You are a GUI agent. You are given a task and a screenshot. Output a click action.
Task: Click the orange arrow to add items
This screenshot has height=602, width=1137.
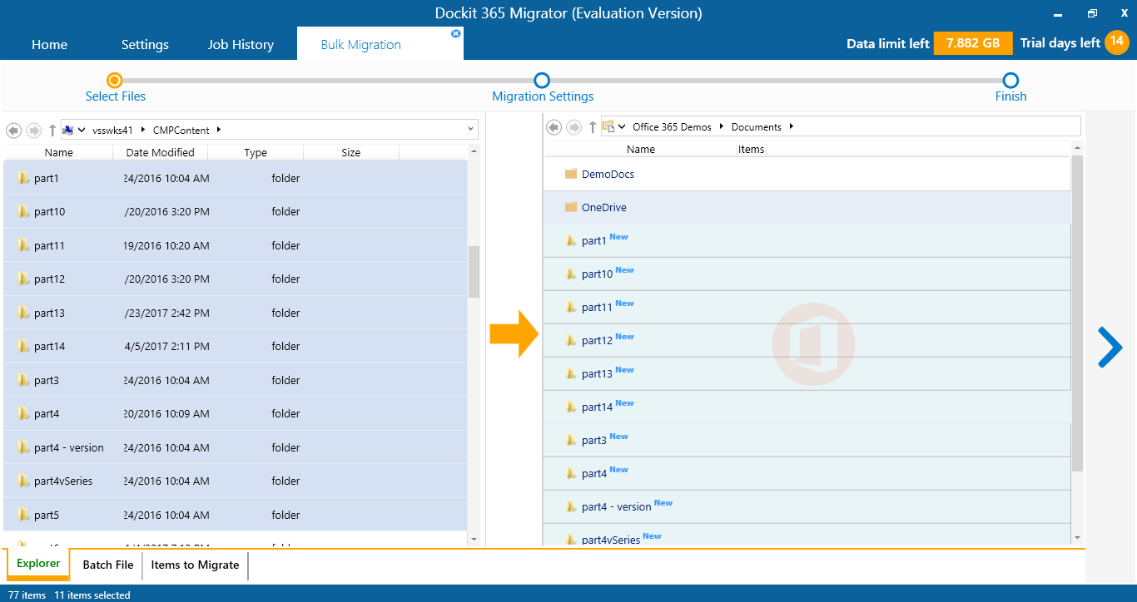pyautogui.click(x=514, y=333)
